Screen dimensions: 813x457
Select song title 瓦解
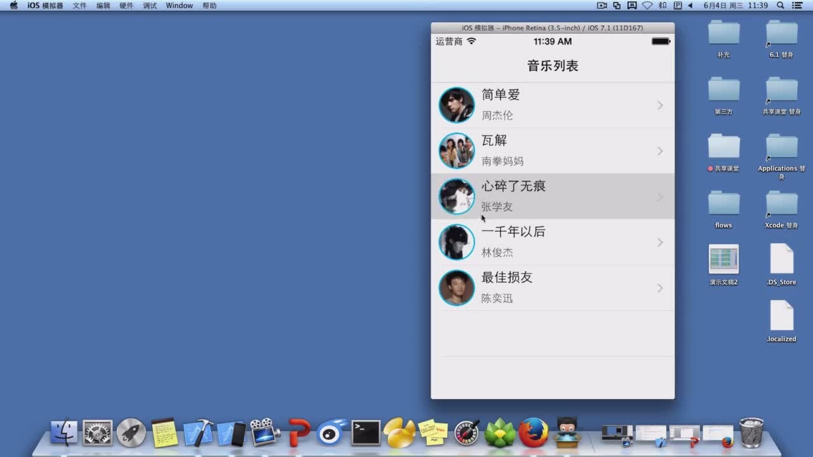tap(494, 140)
